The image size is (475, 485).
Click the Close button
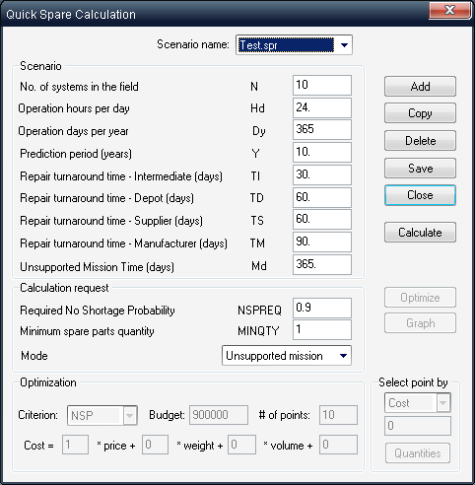pyautogui.click(x=420, y=195)
